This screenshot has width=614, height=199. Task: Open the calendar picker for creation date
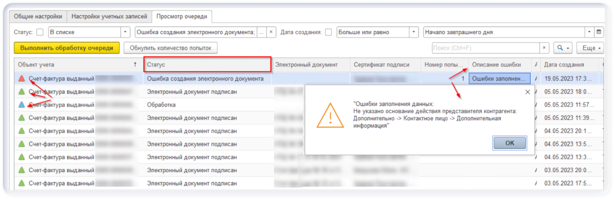tap(599, 32)
